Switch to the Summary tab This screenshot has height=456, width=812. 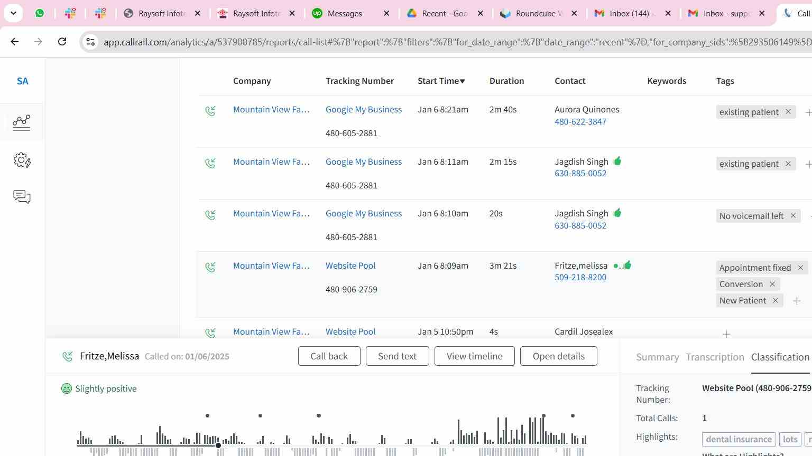click(657, 357)
